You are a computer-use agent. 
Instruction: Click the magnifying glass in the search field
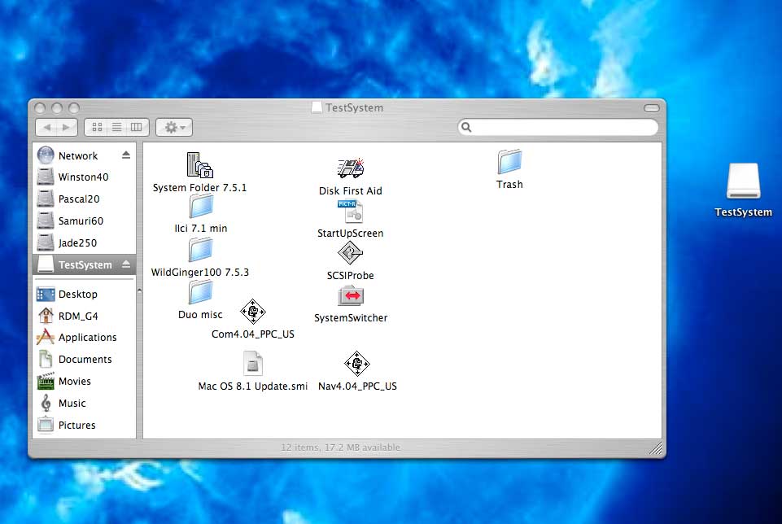point(466,127)
